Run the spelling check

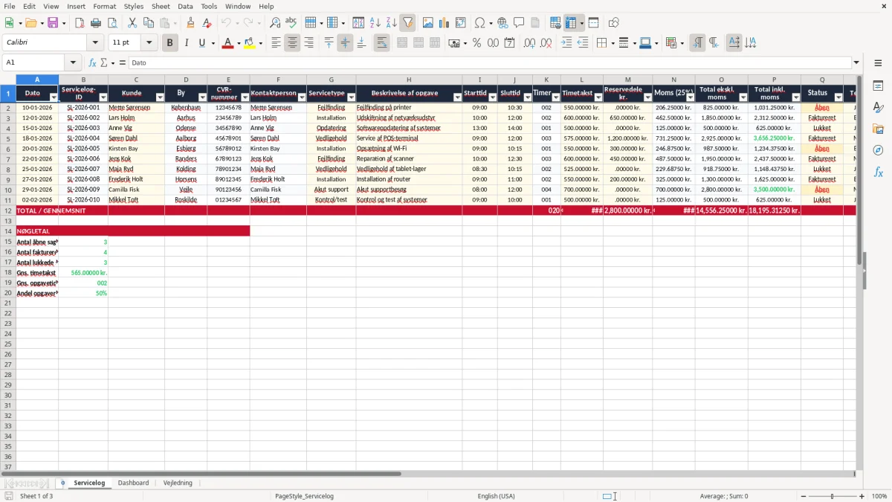(x=291, y=23)
